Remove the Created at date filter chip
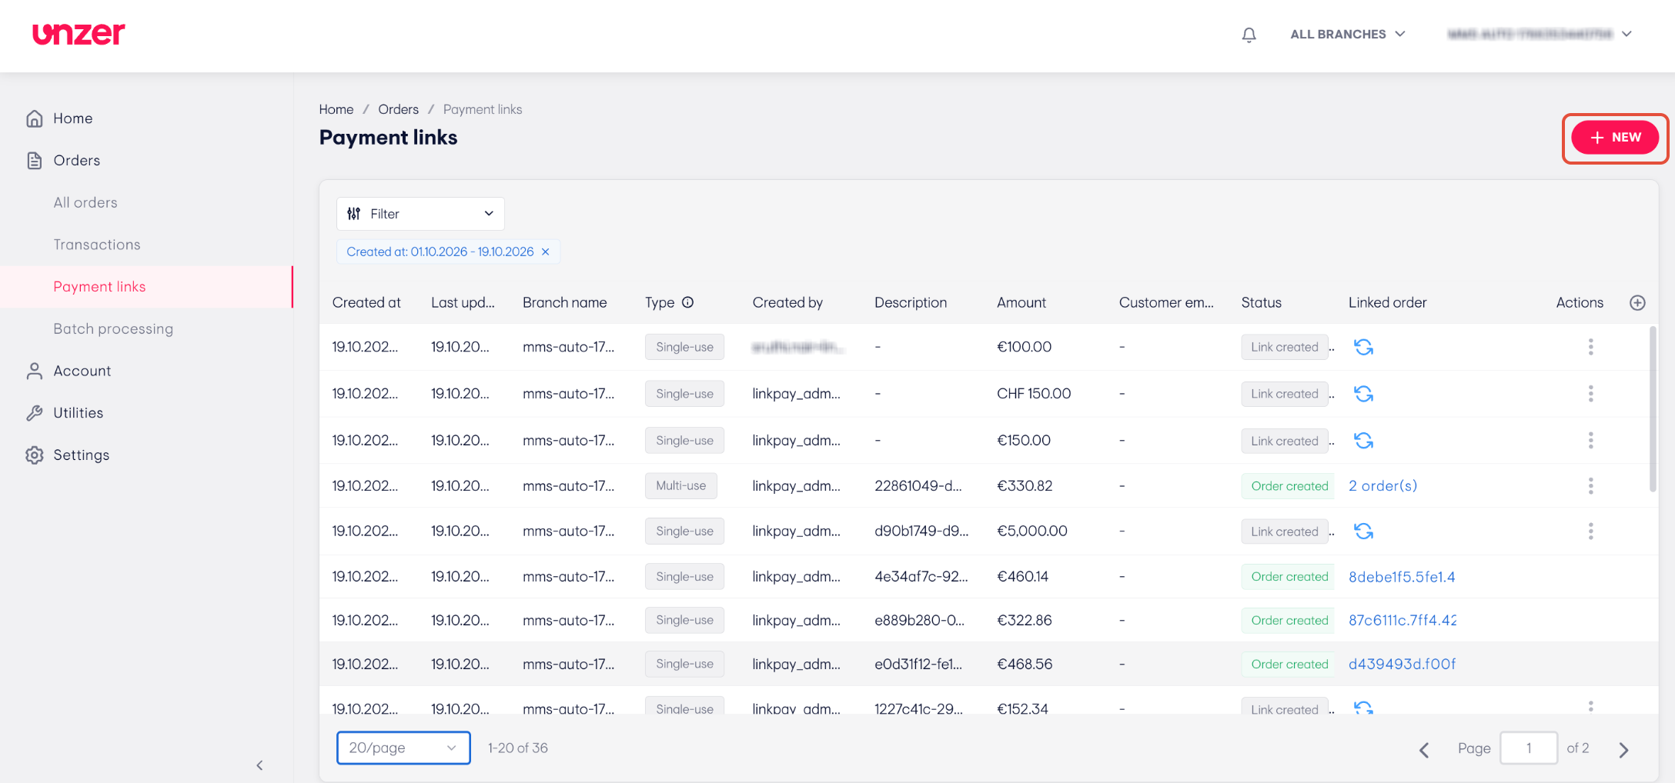 pos(545,252)
